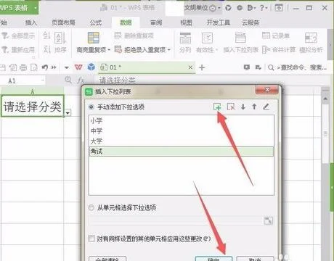
Task: Switch to the 视图 ribbon tab
Action: coord(186,22)
